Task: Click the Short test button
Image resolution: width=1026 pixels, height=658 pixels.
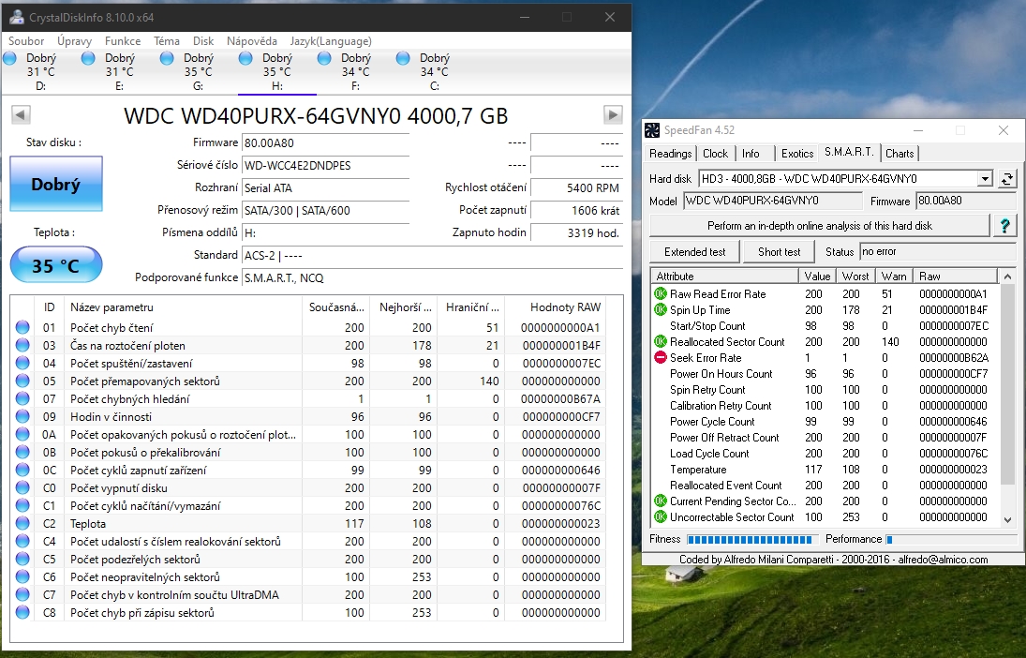Action: (x=779, y=251)
